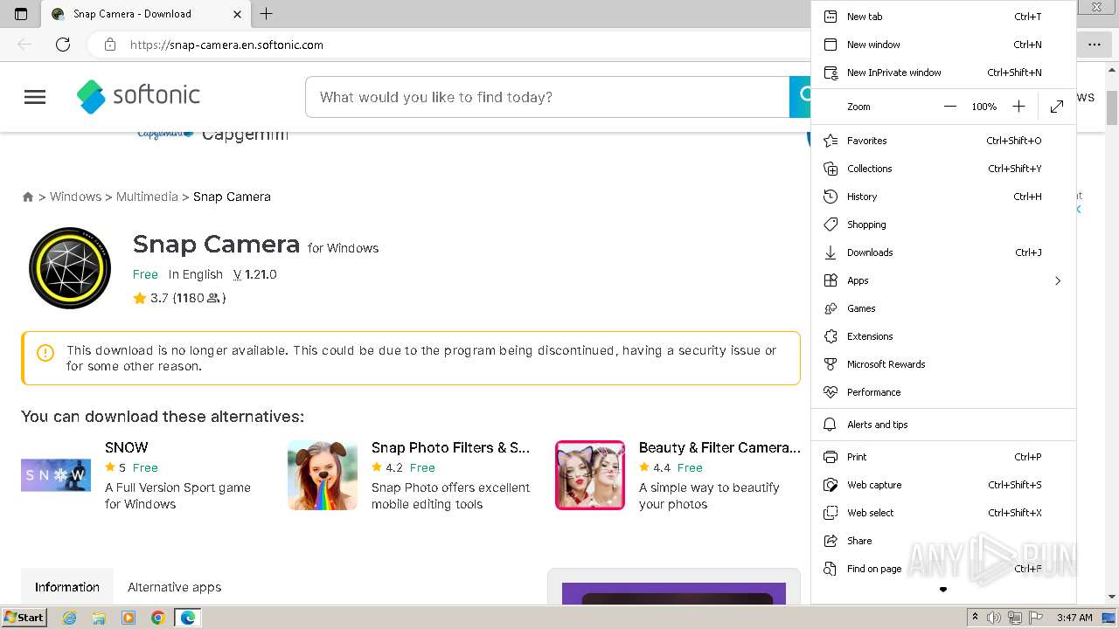Open the tab actions menu icon
Image resolution: width=1119 pixels, height=629 pixels.
21,14
